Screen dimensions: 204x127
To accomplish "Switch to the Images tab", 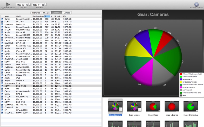I will (x=46, y=13).
